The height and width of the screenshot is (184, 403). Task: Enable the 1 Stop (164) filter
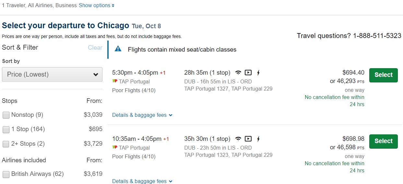[6, 129]
